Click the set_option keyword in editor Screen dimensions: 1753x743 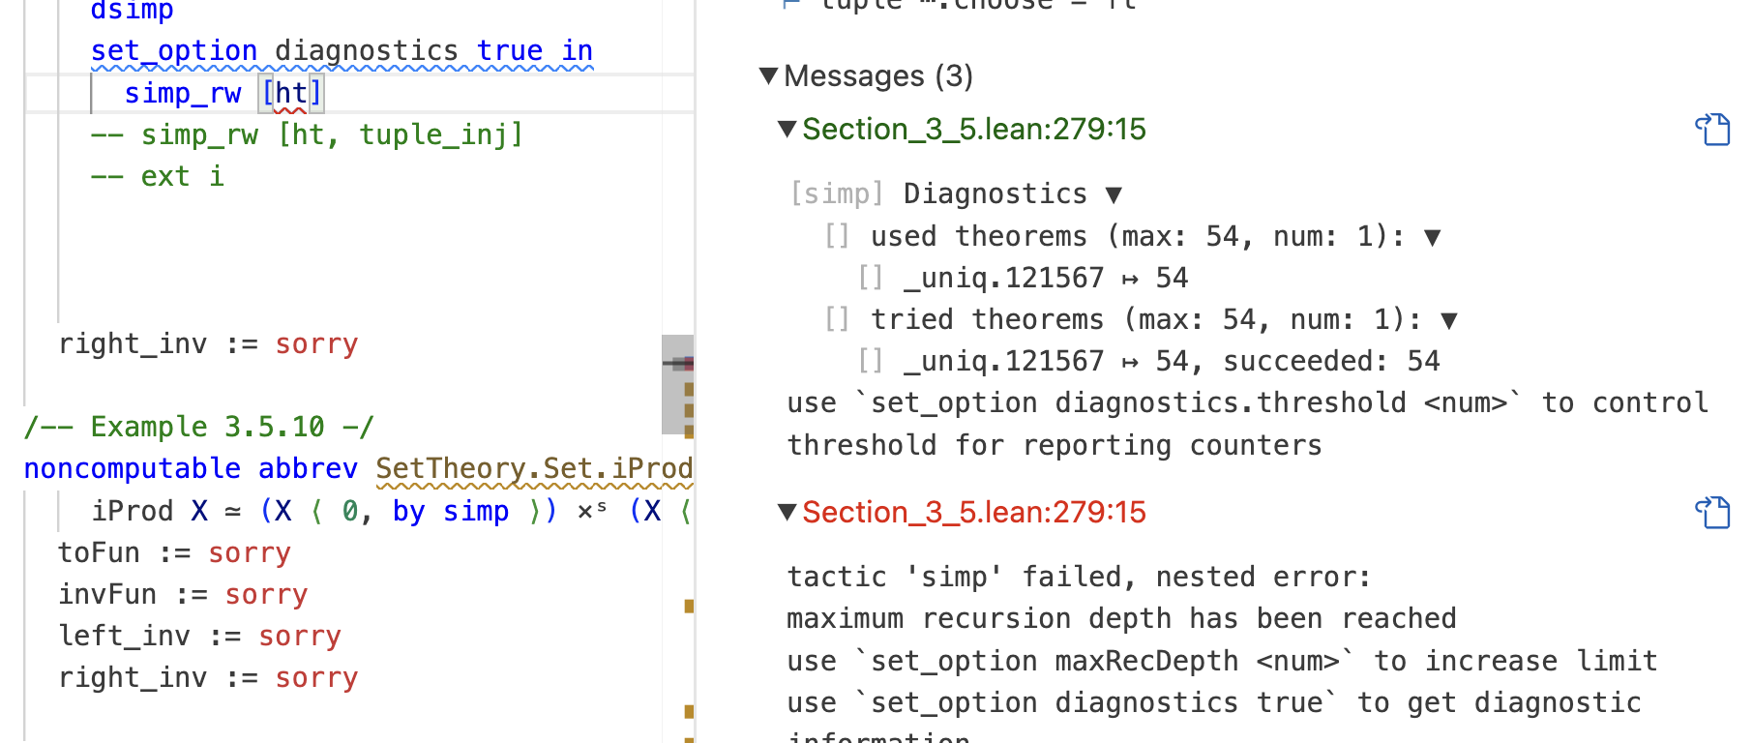pos(174,50)
